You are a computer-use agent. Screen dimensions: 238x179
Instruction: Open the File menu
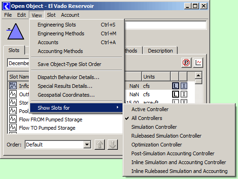(x=8, y=15)
